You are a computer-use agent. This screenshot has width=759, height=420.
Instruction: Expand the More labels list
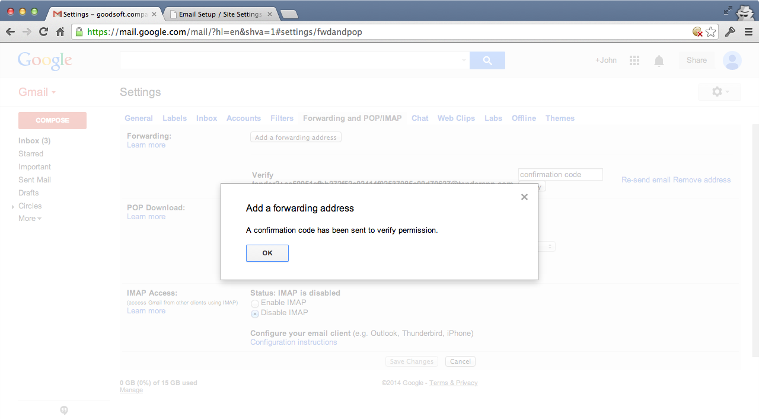tap(30, 219)
